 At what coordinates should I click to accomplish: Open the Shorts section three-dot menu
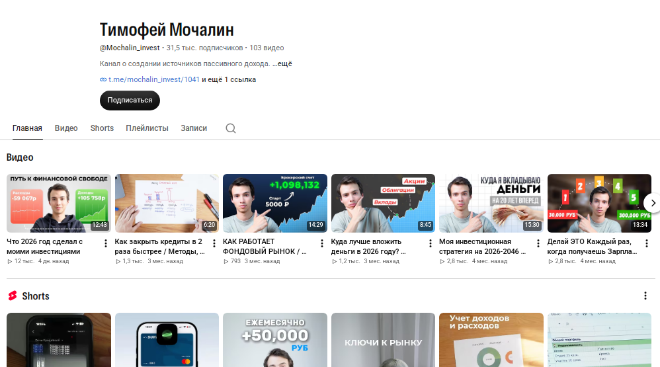(645, 296)
